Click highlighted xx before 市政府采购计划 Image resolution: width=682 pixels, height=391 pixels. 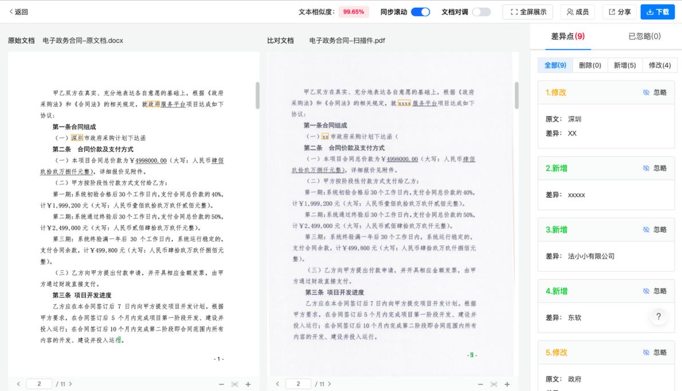(x=325, y=137)
